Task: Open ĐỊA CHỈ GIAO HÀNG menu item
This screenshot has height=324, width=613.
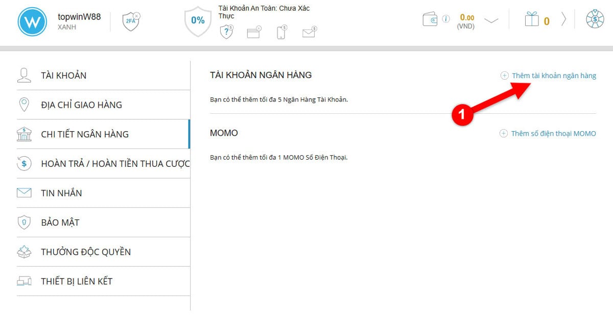Action: (x=103, y=105)
